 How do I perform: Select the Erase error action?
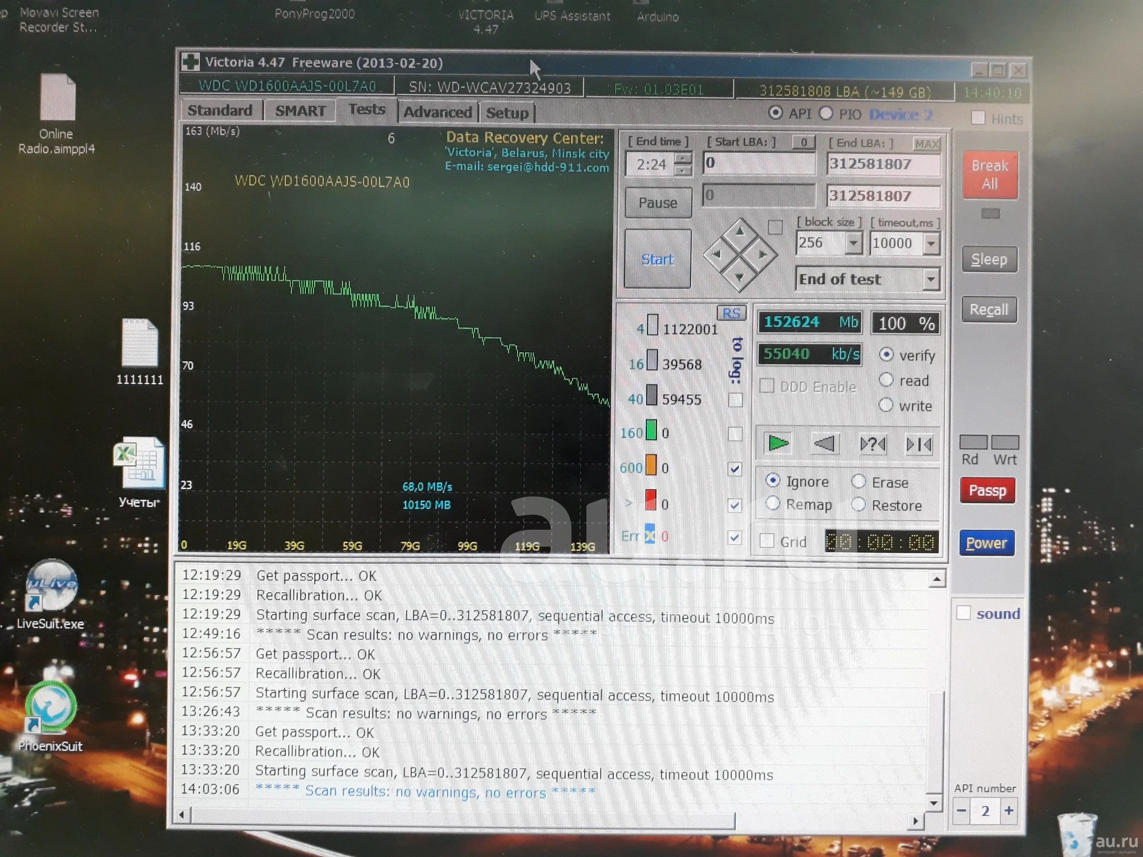tap(858, 482)
